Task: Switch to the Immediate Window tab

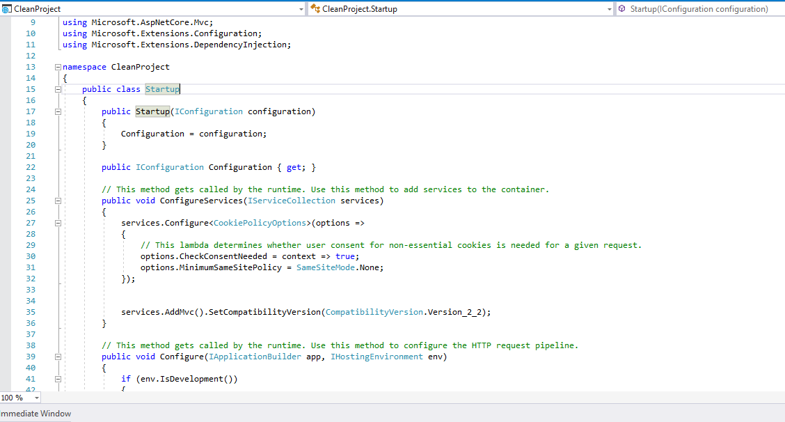Action: 35,414
